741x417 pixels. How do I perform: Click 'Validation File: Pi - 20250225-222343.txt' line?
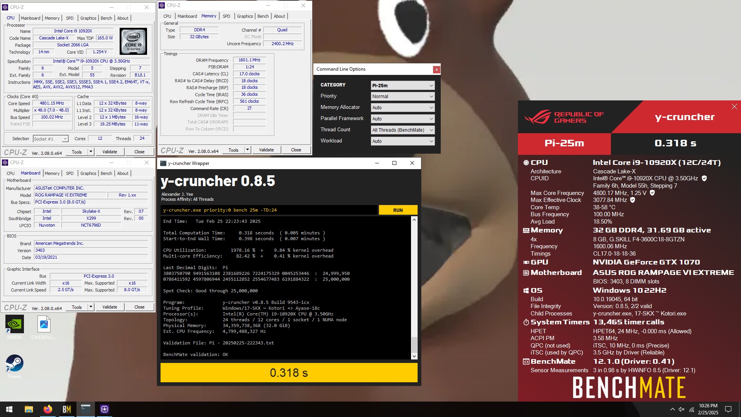click(218, 343)
